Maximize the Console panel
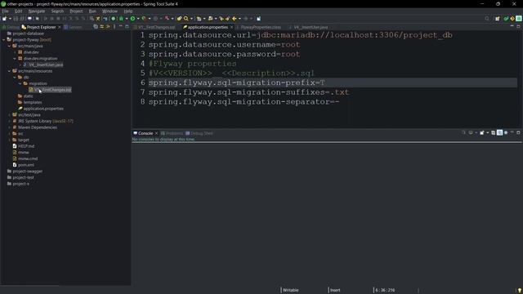The image size is (523, 294). point(518,132)
